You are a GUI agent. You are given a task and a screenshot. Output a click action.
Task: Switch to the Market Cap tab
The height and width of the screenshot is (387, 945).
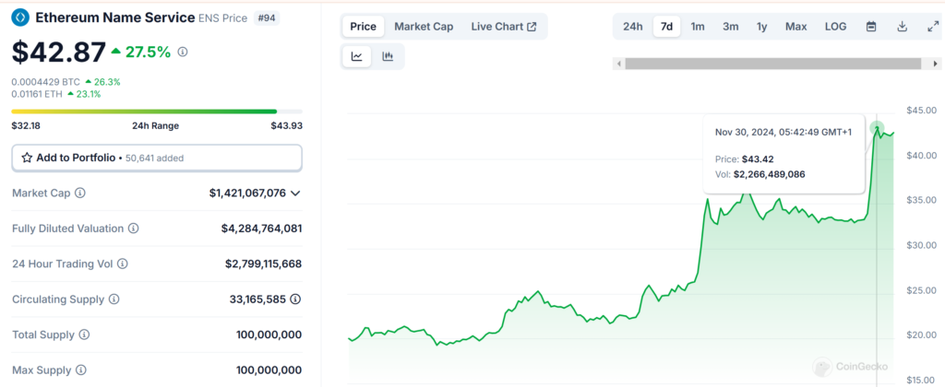coord(424,27)
